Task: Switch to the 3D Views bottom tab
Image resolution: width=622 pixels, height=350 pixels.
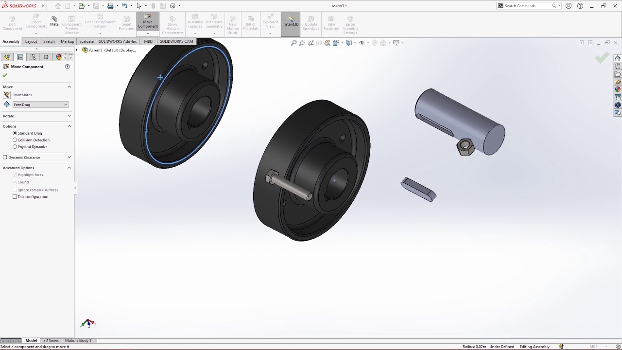Action: (51, 340)
